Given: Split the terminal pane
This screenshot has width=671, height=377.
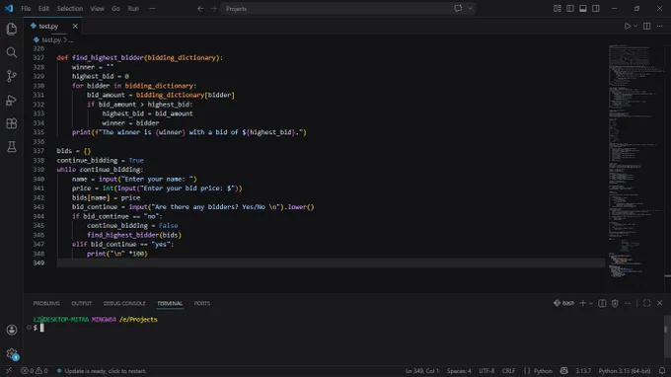Looking at the screenshot, I should click(x=602, y=303).
